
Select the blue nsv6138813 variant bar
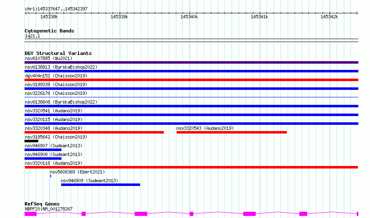(x=191, y=71)
